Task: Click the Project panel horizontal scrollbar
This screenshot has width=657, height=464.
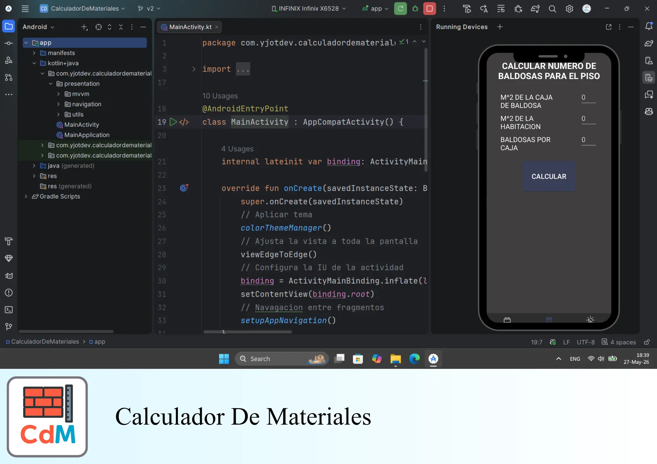Action: tap(66, 331)
